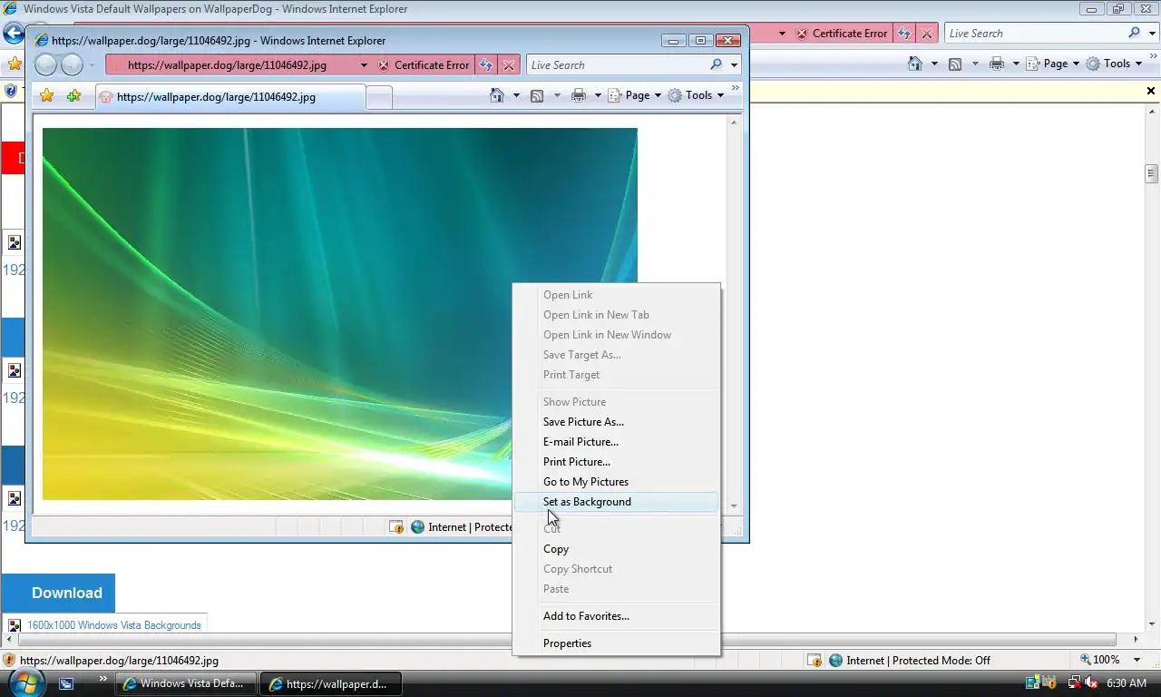Open Favorites star in background window
1161x697 pixels.
point(14,64)
